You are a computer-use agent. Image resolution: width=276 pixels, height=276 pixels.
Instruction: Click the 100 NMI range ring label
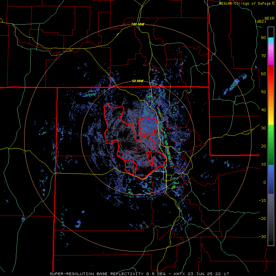[138, 24]
